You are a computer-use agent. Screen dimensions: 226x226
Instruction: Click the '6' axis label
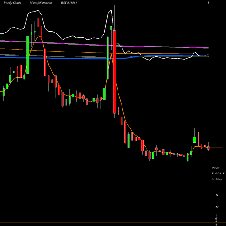coord(216,219)
